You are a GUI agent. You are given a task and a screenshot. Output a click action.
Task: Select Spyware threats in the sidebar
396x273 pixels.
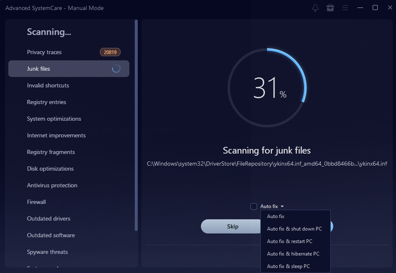click(x=47, y=252)
